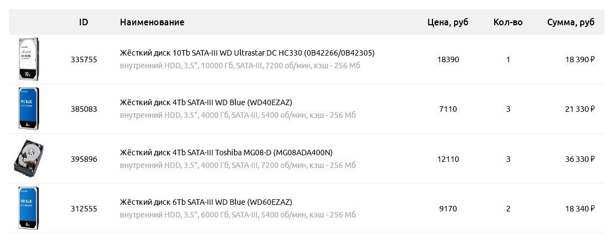Click the Цена, руб column header
615x245 pixels.
point(448,23)
